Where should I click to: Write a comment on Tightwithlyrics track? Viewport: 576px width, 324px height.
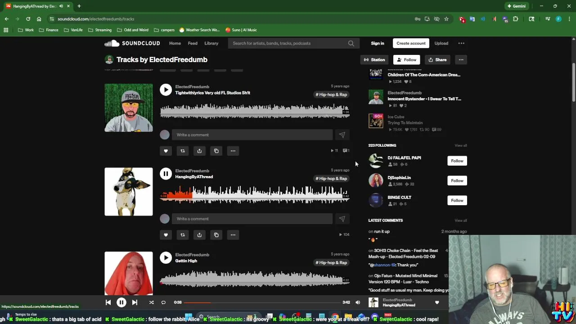[x=252, y=135]
